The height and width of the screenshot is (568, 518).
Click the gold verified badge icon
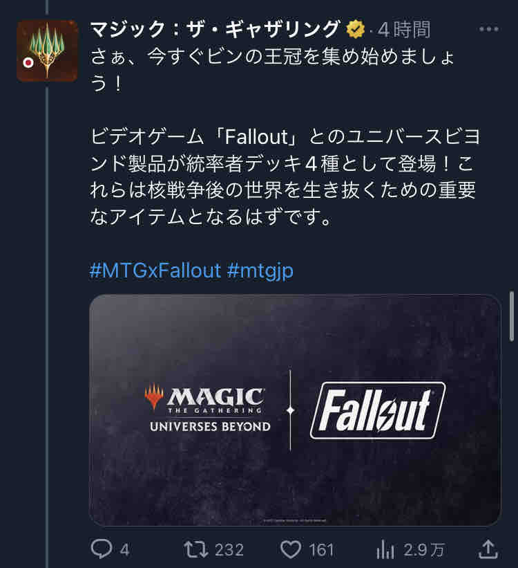pyautogui.click(x=356, y=29)
